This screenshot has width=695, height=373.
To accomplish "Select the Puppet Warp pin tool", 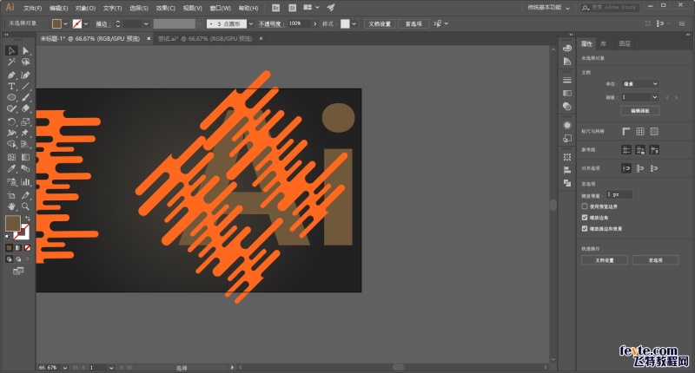I will tap(26, 133).
